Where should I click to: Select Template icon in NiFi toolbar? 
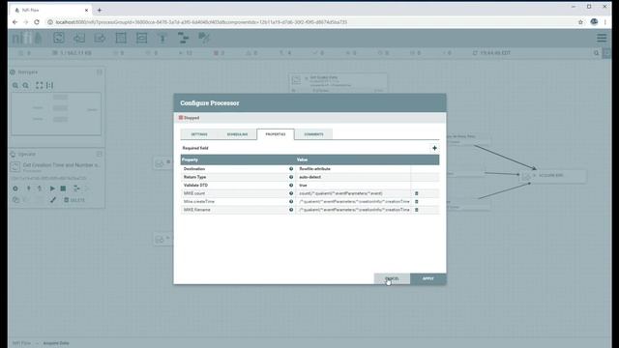point(183,38)
